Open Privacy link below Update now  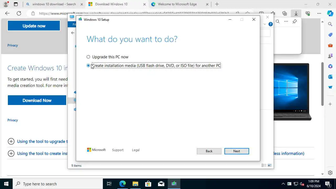[x=13, y=45]
